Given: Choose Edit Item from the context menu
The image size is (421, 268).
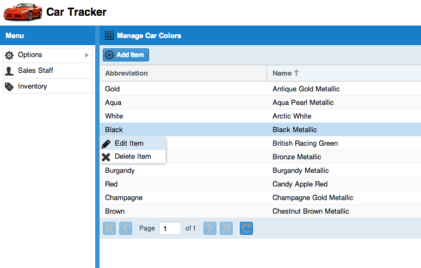Looking at the screenshot, I should point(129,144).
